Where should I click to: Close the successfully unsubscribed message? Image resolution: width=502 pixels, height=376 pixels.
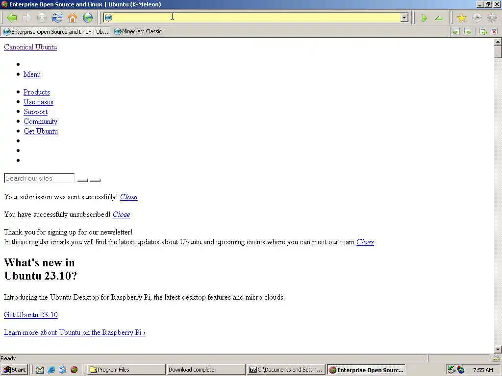[122, 214]
